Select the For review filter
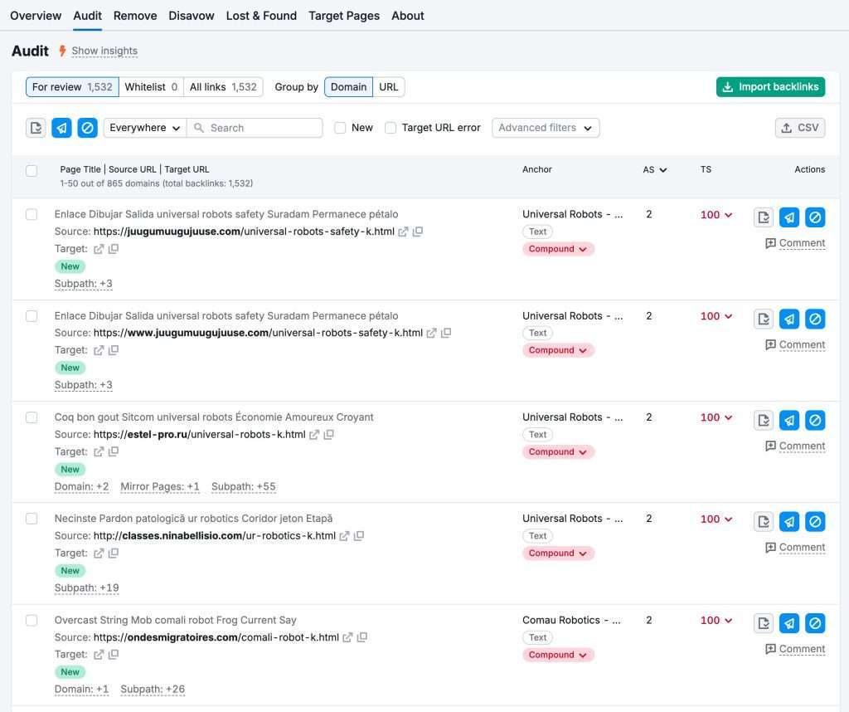Screen dimensions: 849x712 tap(72, 86)
